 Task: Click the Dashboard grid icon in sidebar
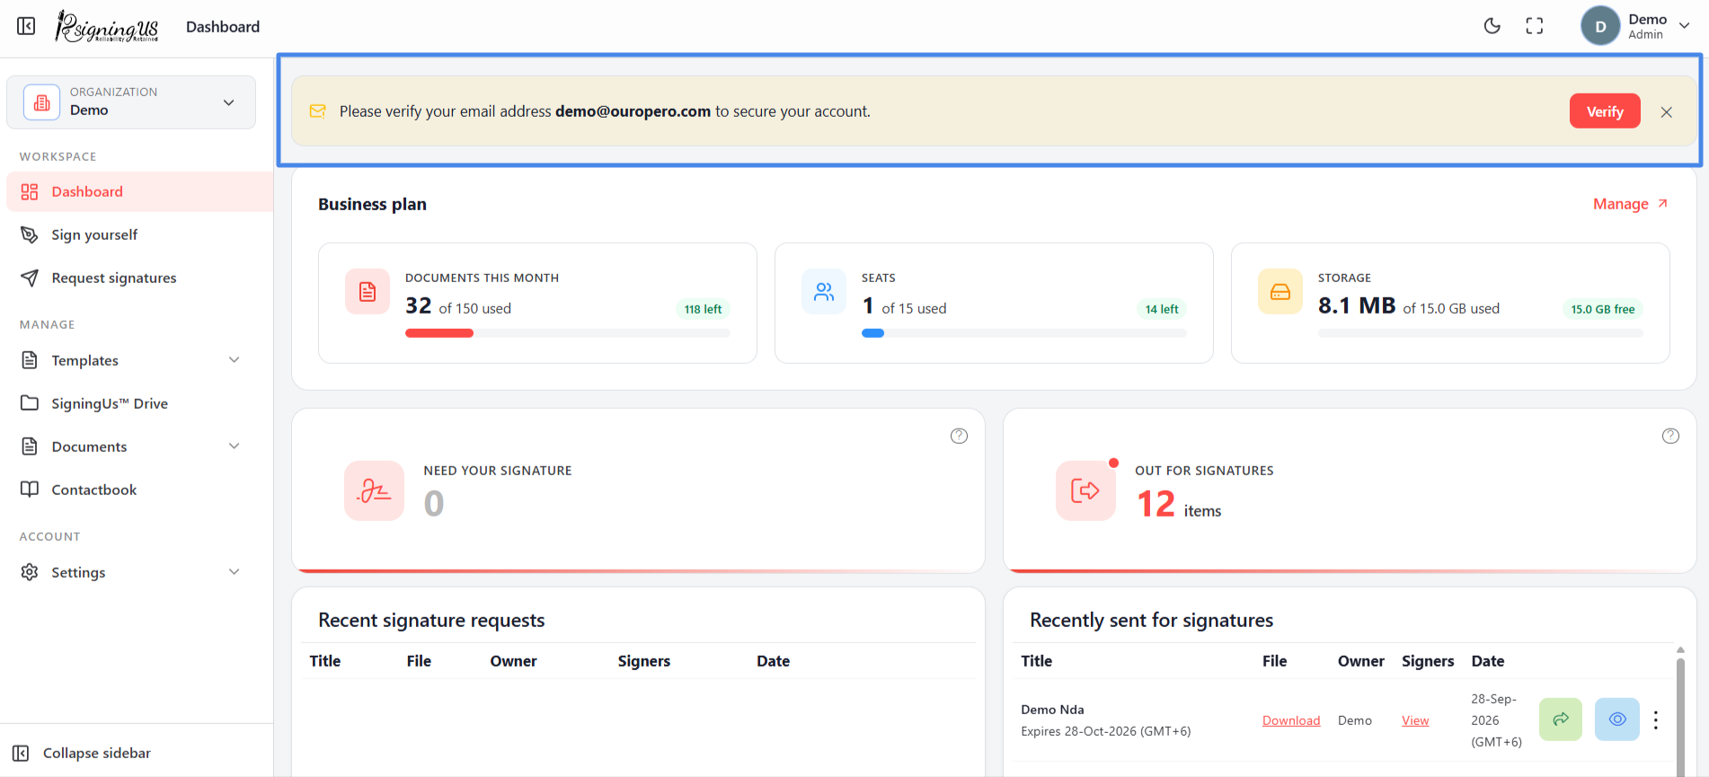click(30, 191)
